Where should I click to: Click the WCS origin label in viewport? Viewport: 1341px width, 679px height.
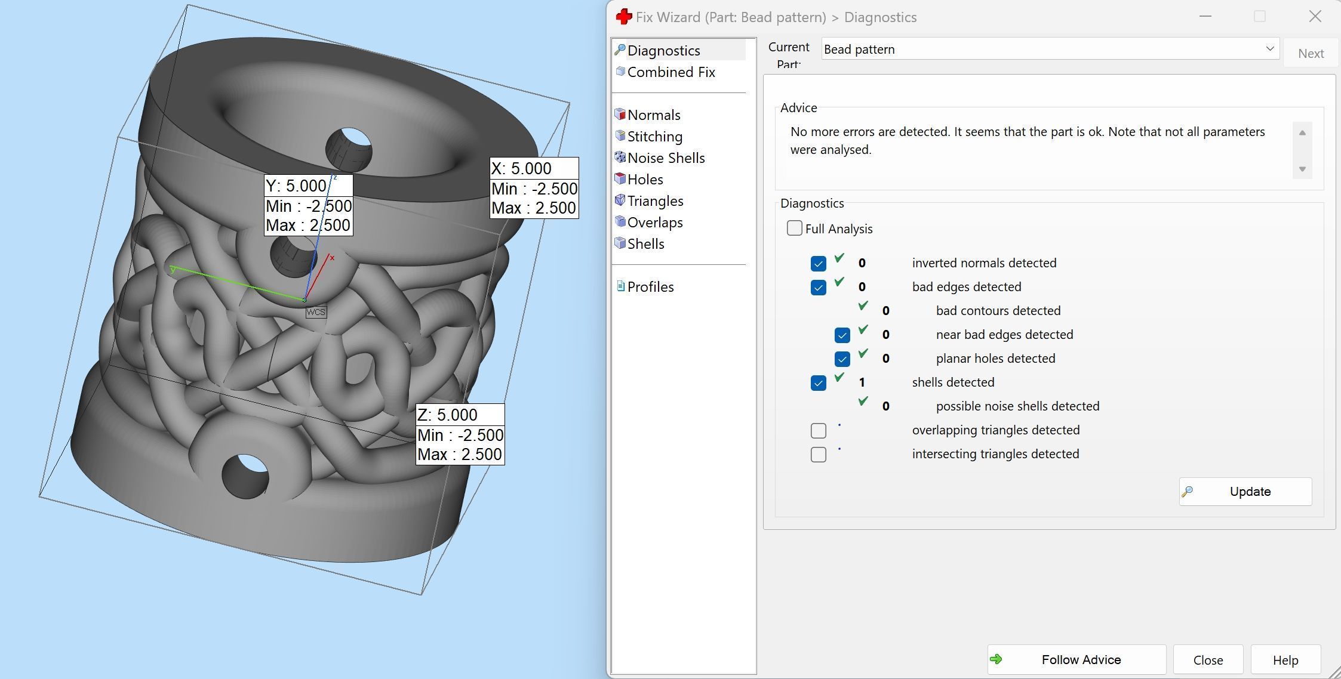point(316,312)
